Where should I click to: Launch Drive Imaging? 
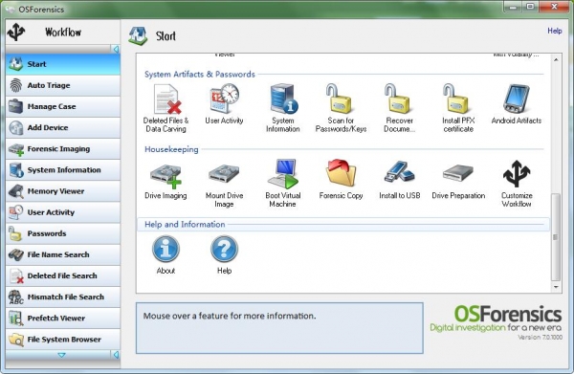point(166,180)
